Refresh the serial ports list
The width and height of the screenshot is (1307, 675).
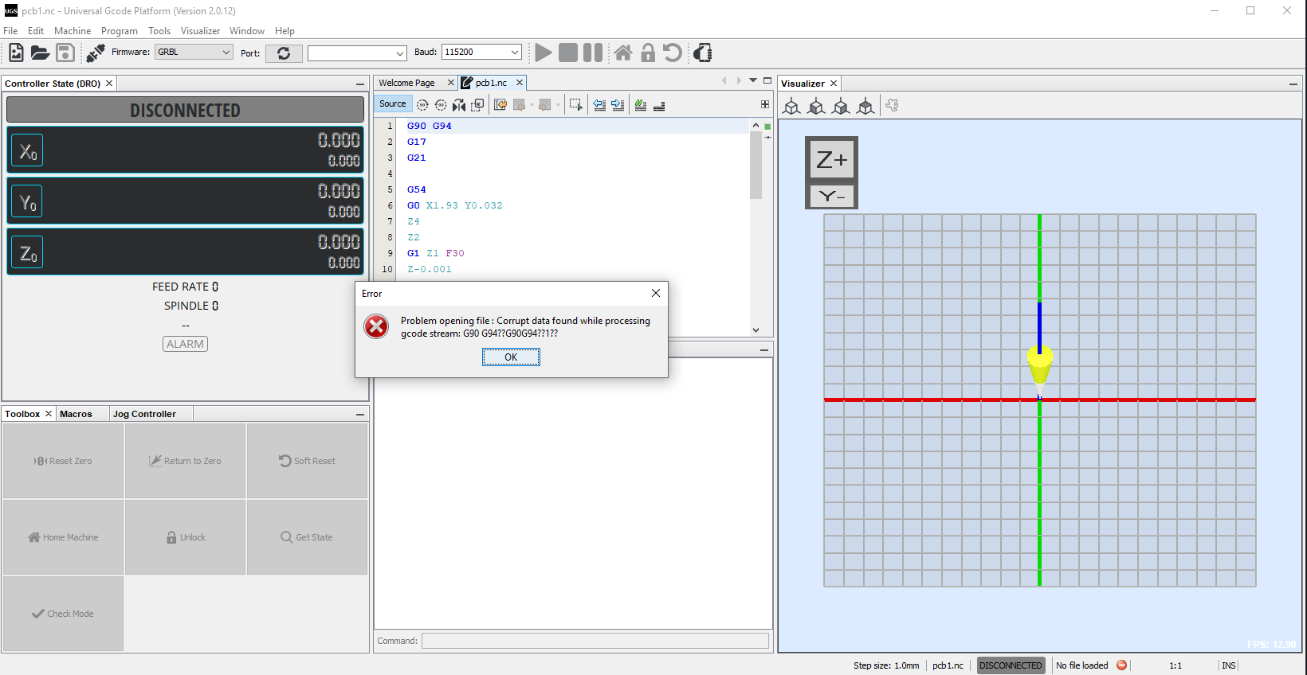(284, 53)
